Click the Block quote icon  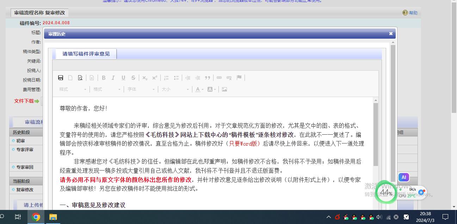[208, 78]
